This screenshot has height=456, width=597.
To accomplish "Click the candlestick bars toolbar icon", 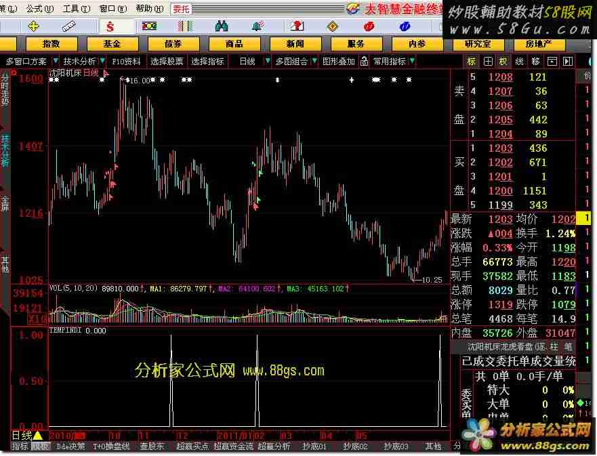I will tap(186, 26).
